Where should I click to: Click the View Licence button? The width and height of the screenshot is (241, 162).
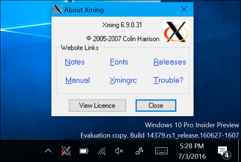point(98,105)
